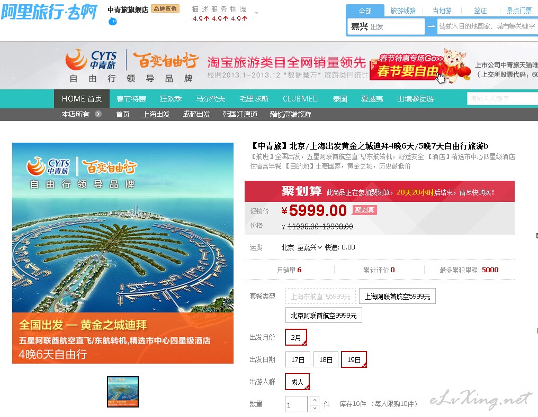538x417 pixels.
Task: Open the CLUBMED menu item
Action: pos(301,99)
